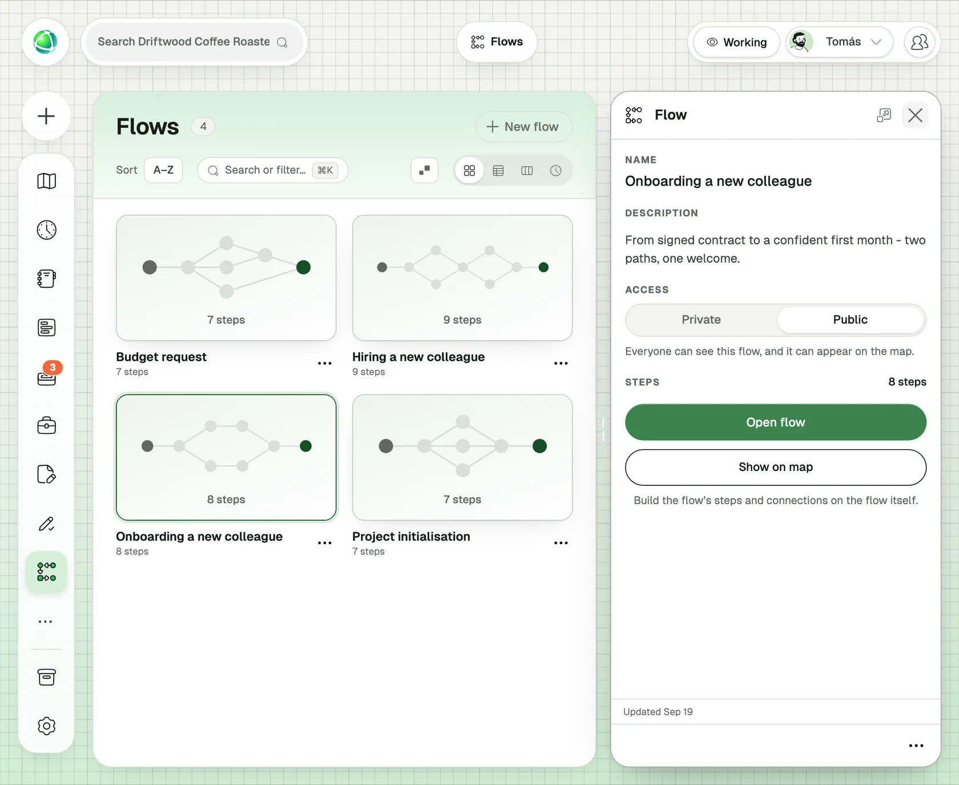Switch to history clock view

555,171
